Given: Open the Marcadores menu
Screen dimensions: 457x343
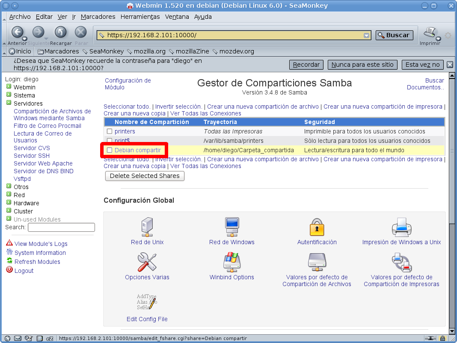Looking at the screenshot, I should [x=98, y=17].
